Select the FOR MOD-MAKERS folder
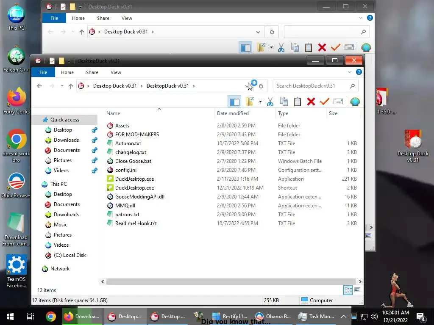The width and height of the screenshot is (434, 325). pyautogui.click(x=137, y=135)
